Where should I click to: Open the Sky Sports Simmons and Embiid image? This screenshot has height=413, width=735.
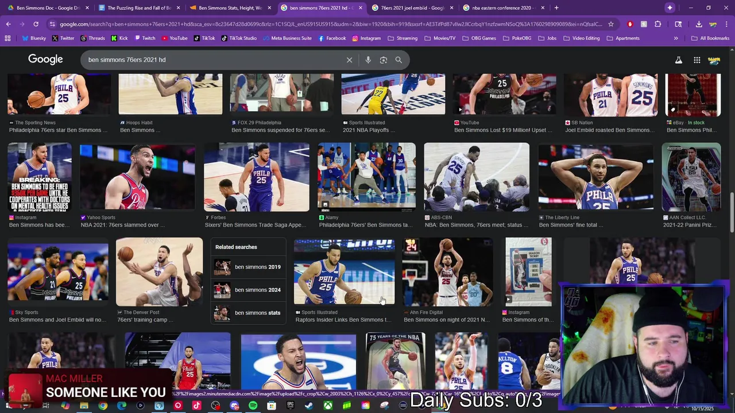57,272
